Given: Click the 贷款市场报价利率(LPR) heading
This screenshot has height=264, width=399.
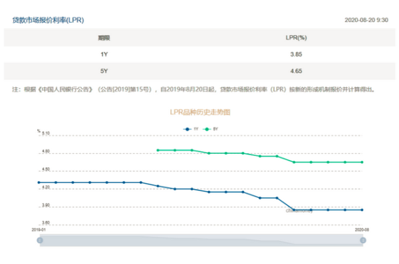Looking at the screenshot, I should pos(48,20).
